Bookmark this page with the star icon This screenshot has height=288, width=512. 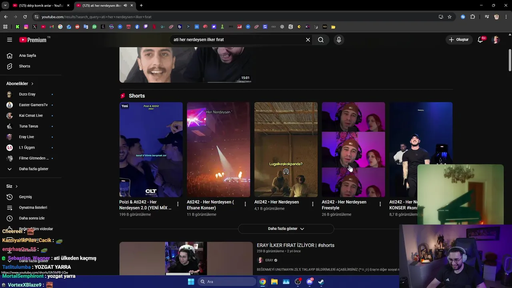[x=450, y=17]
